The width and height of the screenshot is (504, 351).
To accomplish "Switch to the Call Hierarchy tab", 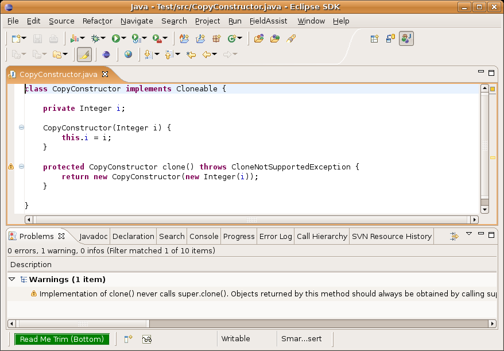I will 322,237.
